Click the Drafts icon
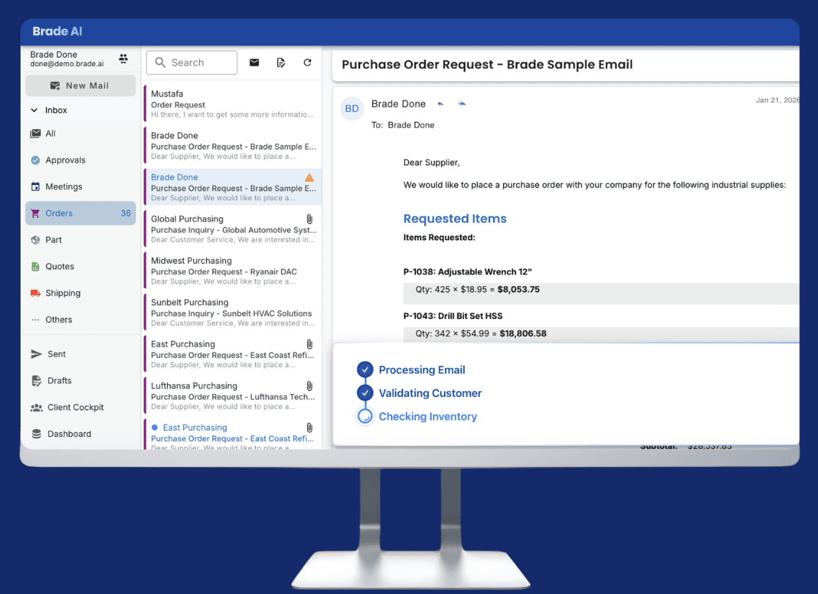The width and height of the screenshot is (818, 594). pos(36,381)
